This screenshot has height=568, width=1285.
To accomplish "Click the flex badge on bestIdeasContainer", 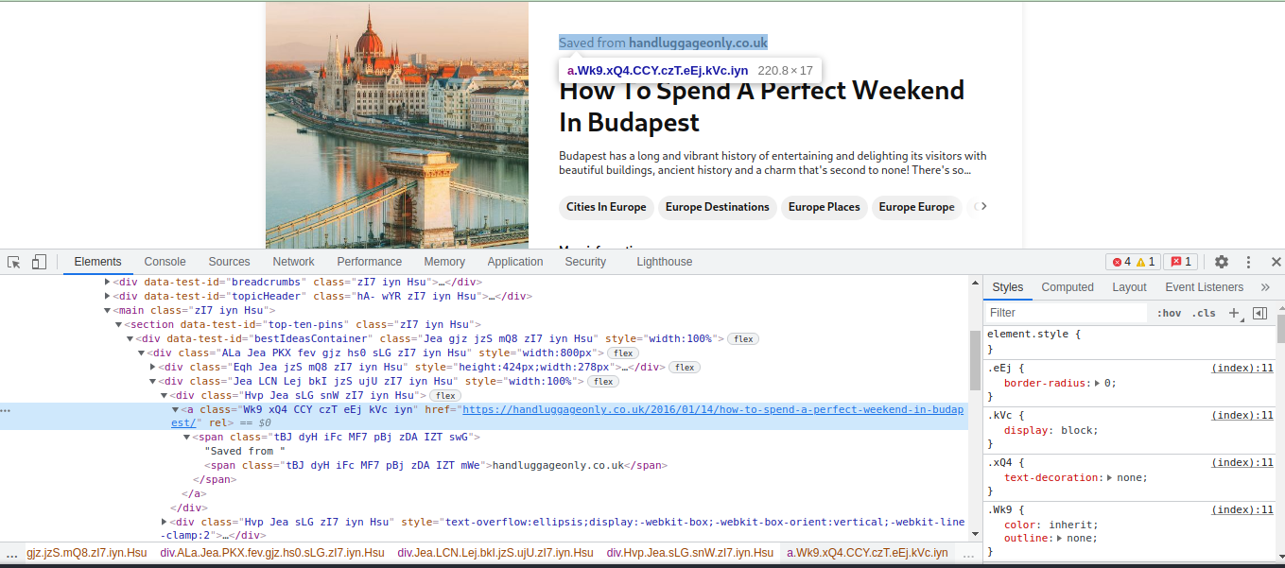I will pos(744,339).
